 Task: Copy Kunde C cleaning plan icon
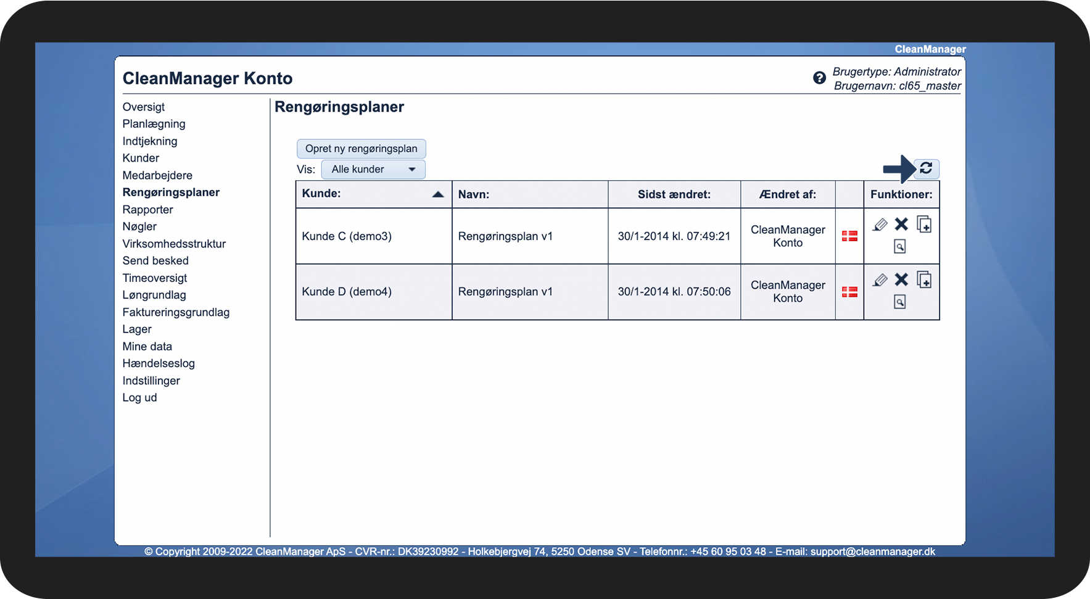click(x=924, y=224)
